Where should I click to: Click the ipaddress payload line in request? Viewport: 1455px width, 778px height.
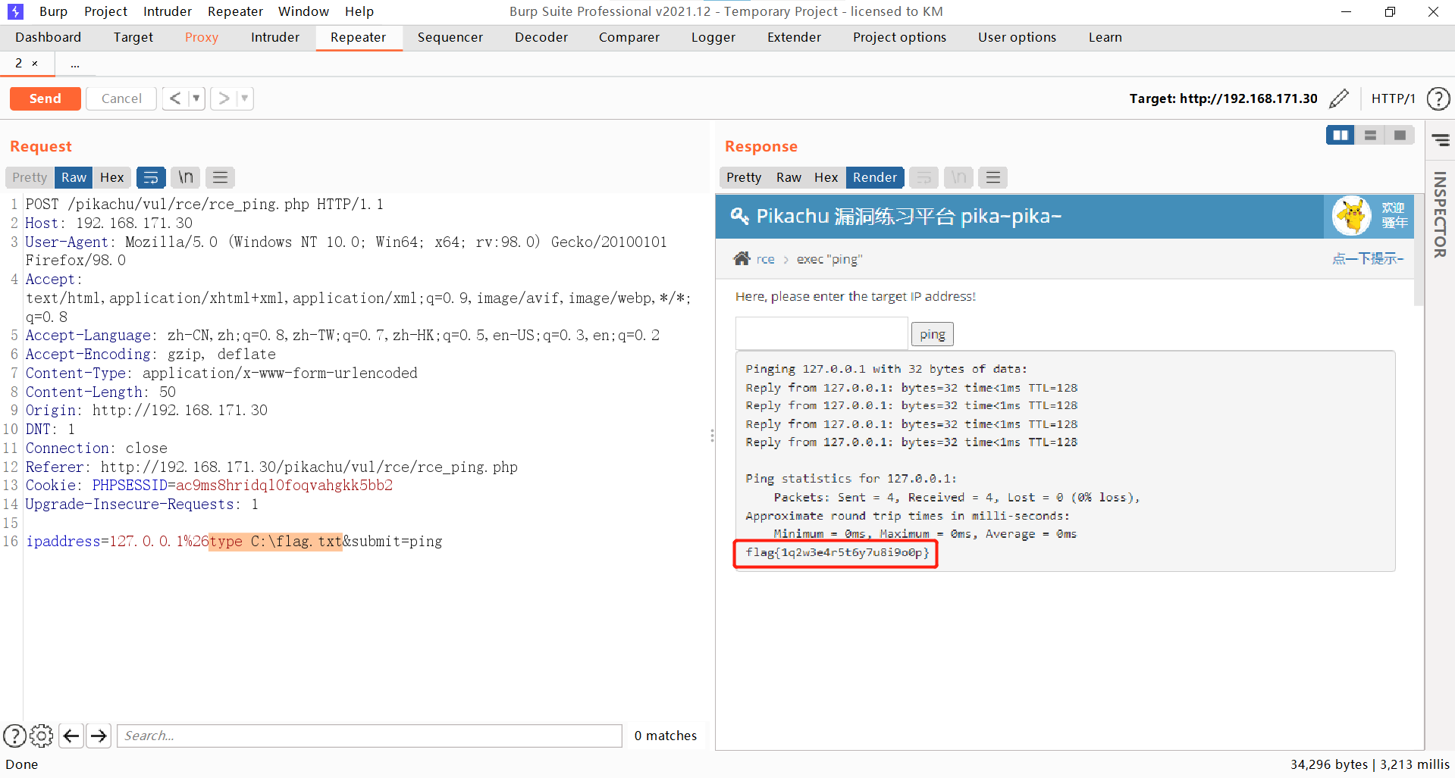(x=234, y=542)
